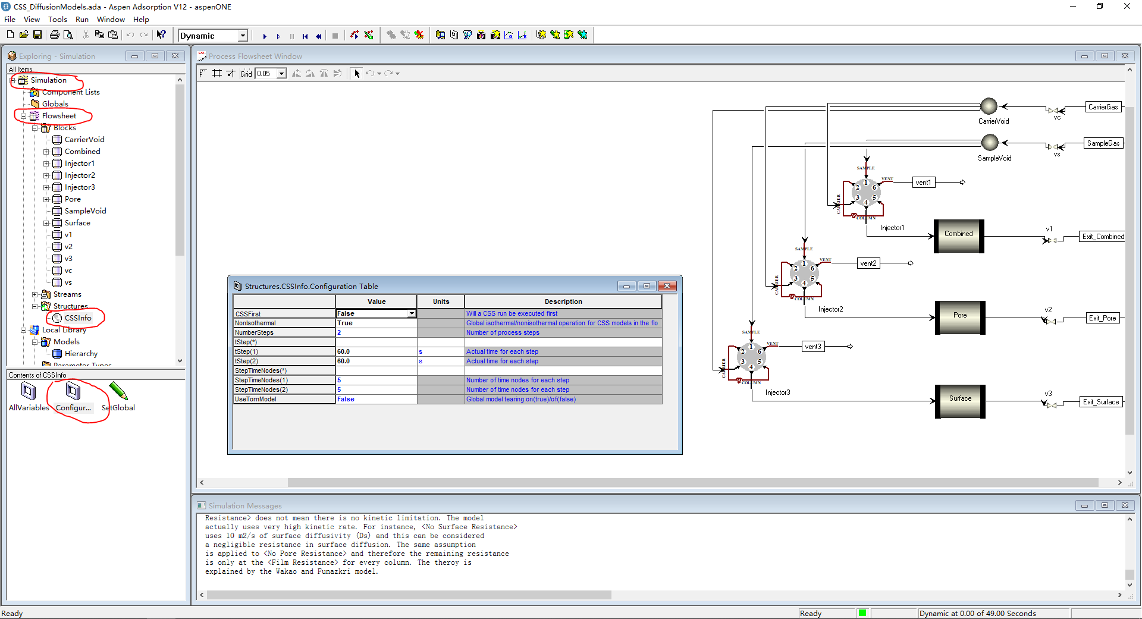
Task: Click the Combined block on the flowsheet
Action: [959, 236]
